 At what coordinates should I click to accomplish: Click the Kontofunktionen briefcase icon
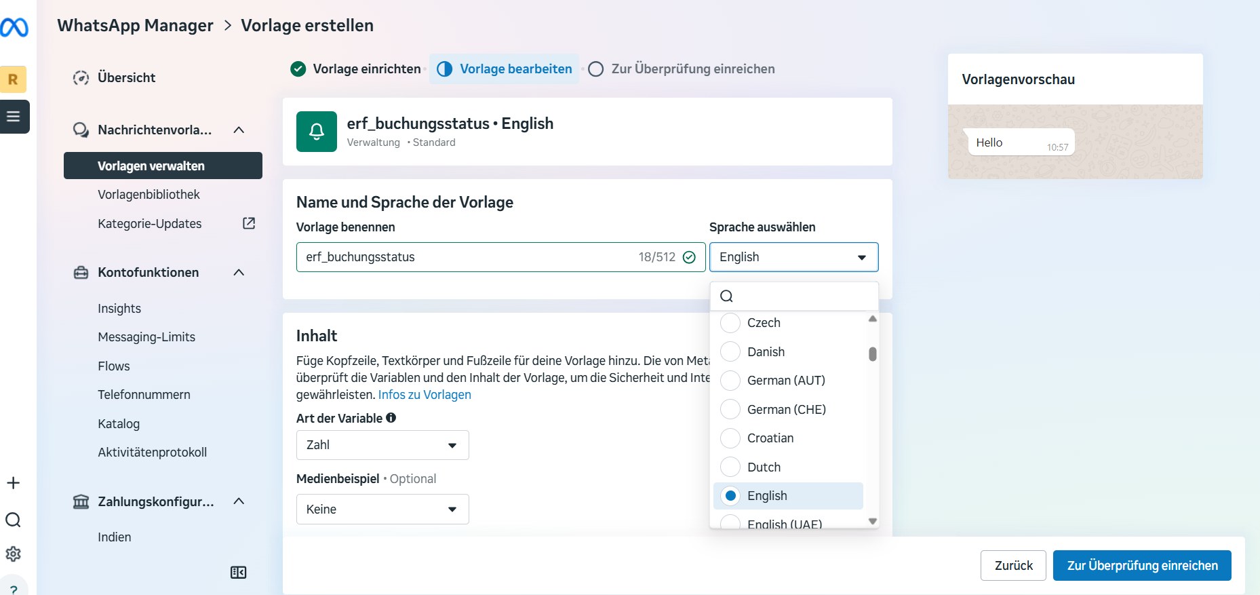(x=81, y=273)
